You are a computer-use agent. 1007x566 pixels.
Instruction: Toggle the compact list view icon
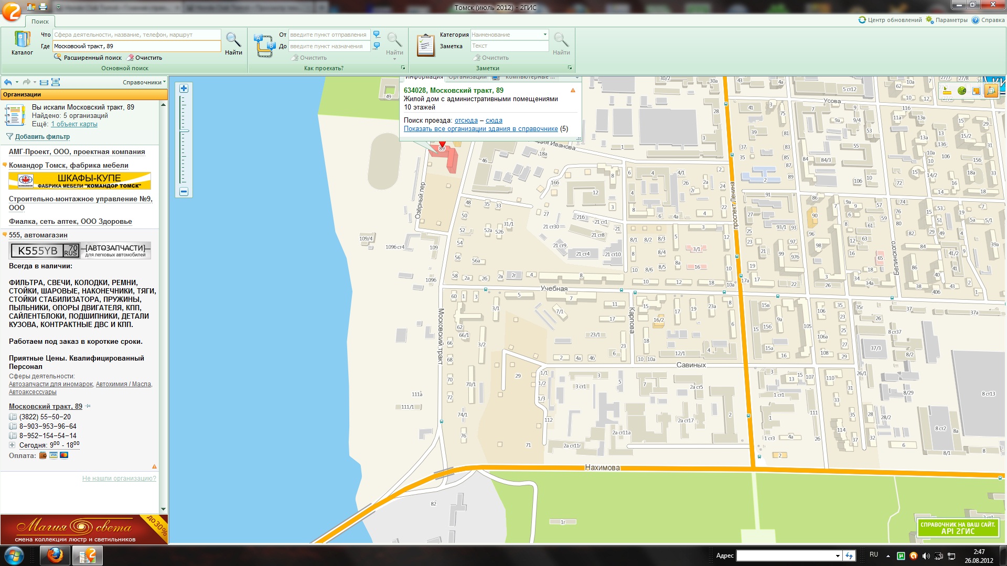pos(44,82)
